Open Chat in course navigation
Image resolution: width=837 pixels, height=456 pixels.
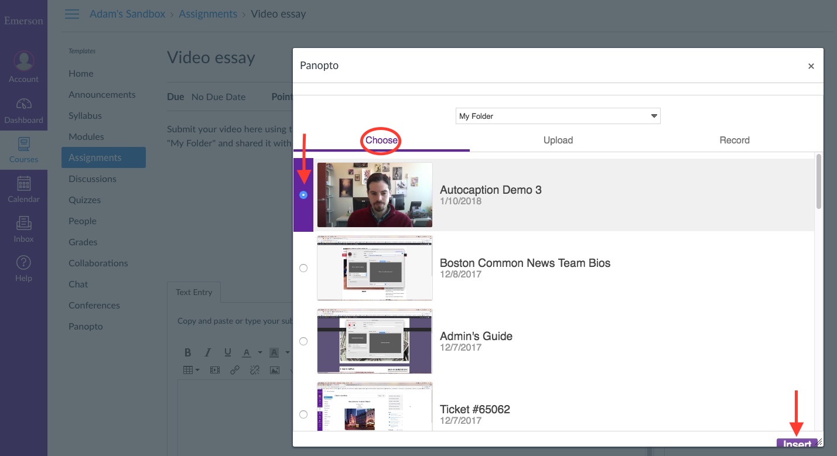tap(78, 284)
